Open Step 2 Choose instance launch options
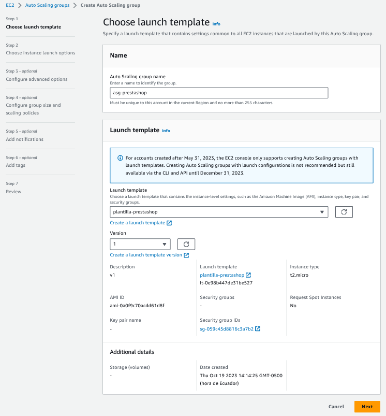 (40, 53)
